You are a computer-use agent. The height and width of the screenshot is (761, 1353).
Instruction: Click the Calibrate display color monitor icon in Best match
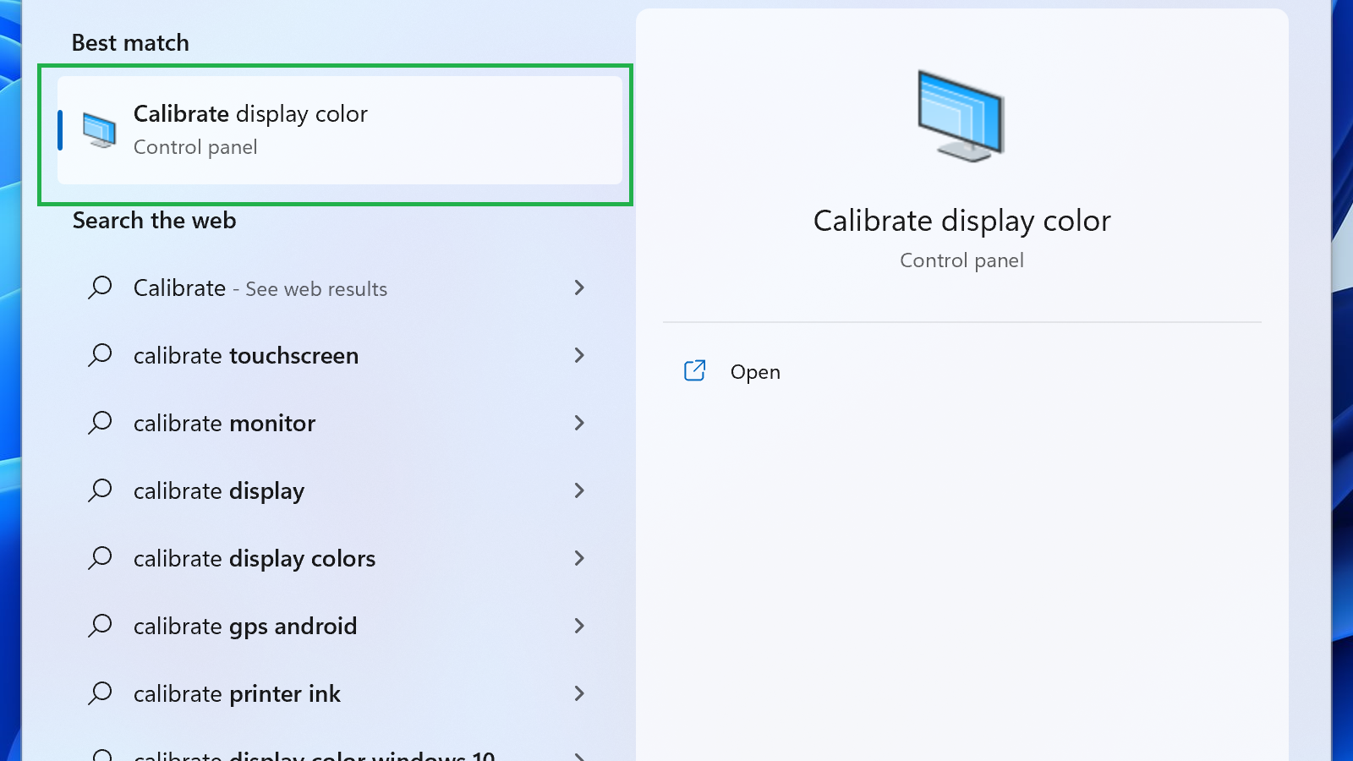(x=100, y=130)
